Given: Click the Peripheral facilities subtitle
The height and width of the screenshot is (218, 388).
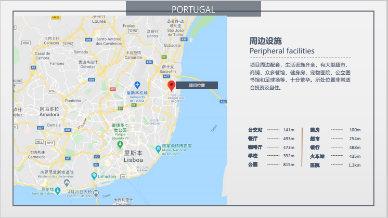Looking at the screenshot, I should [x=282, y=51].
